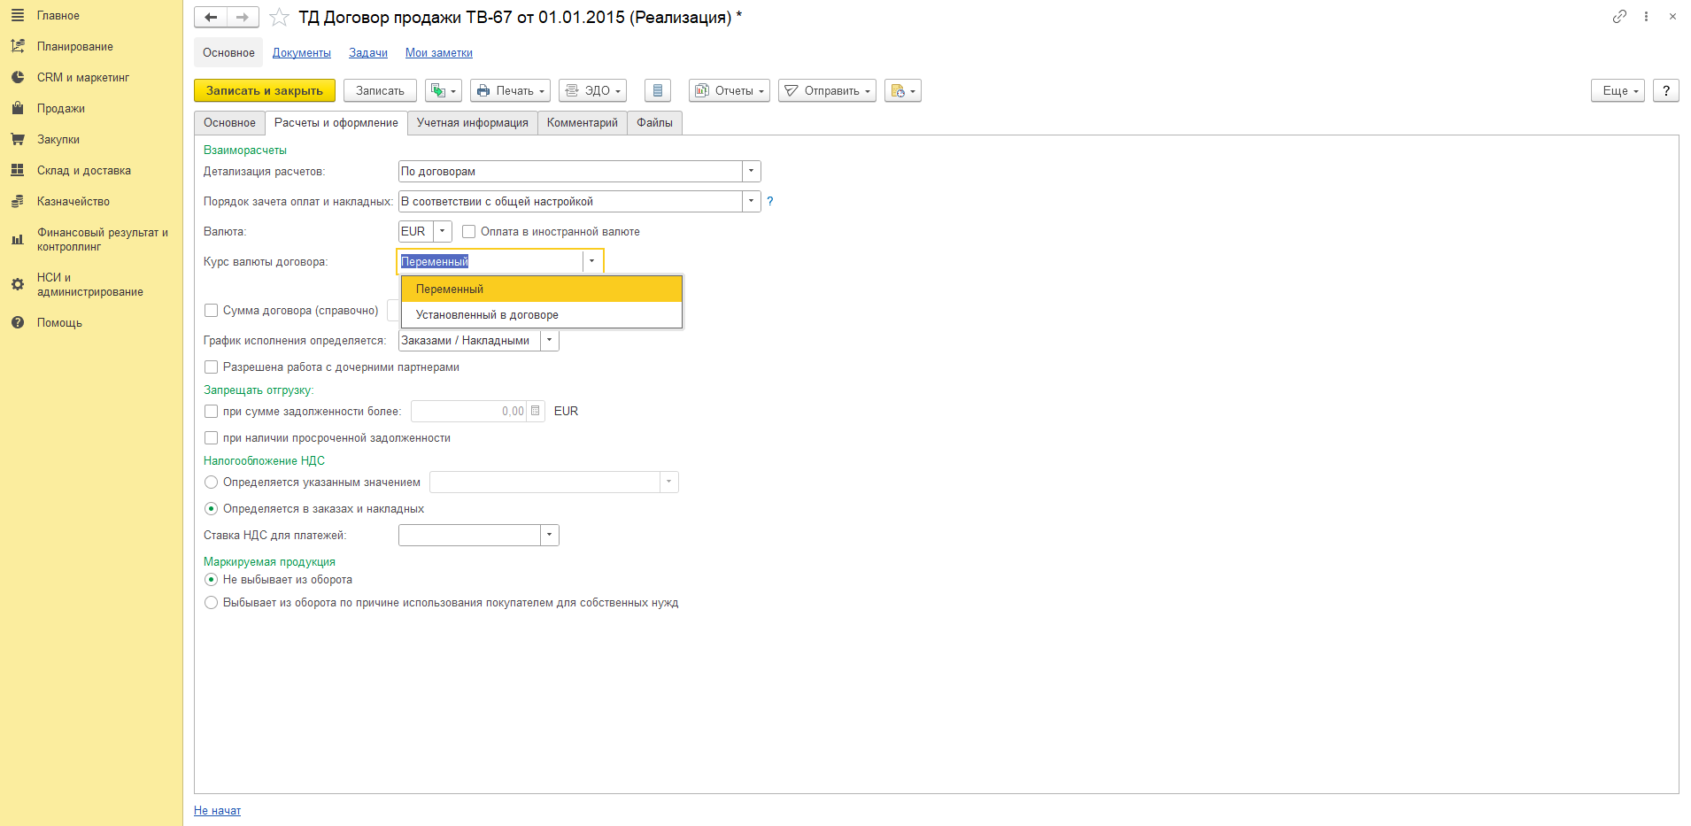Image resolution: width=1691 pixels, height=826 pixels.
Task: Expand Порядок зачета оплат dropdown
Action: point(751,202)
